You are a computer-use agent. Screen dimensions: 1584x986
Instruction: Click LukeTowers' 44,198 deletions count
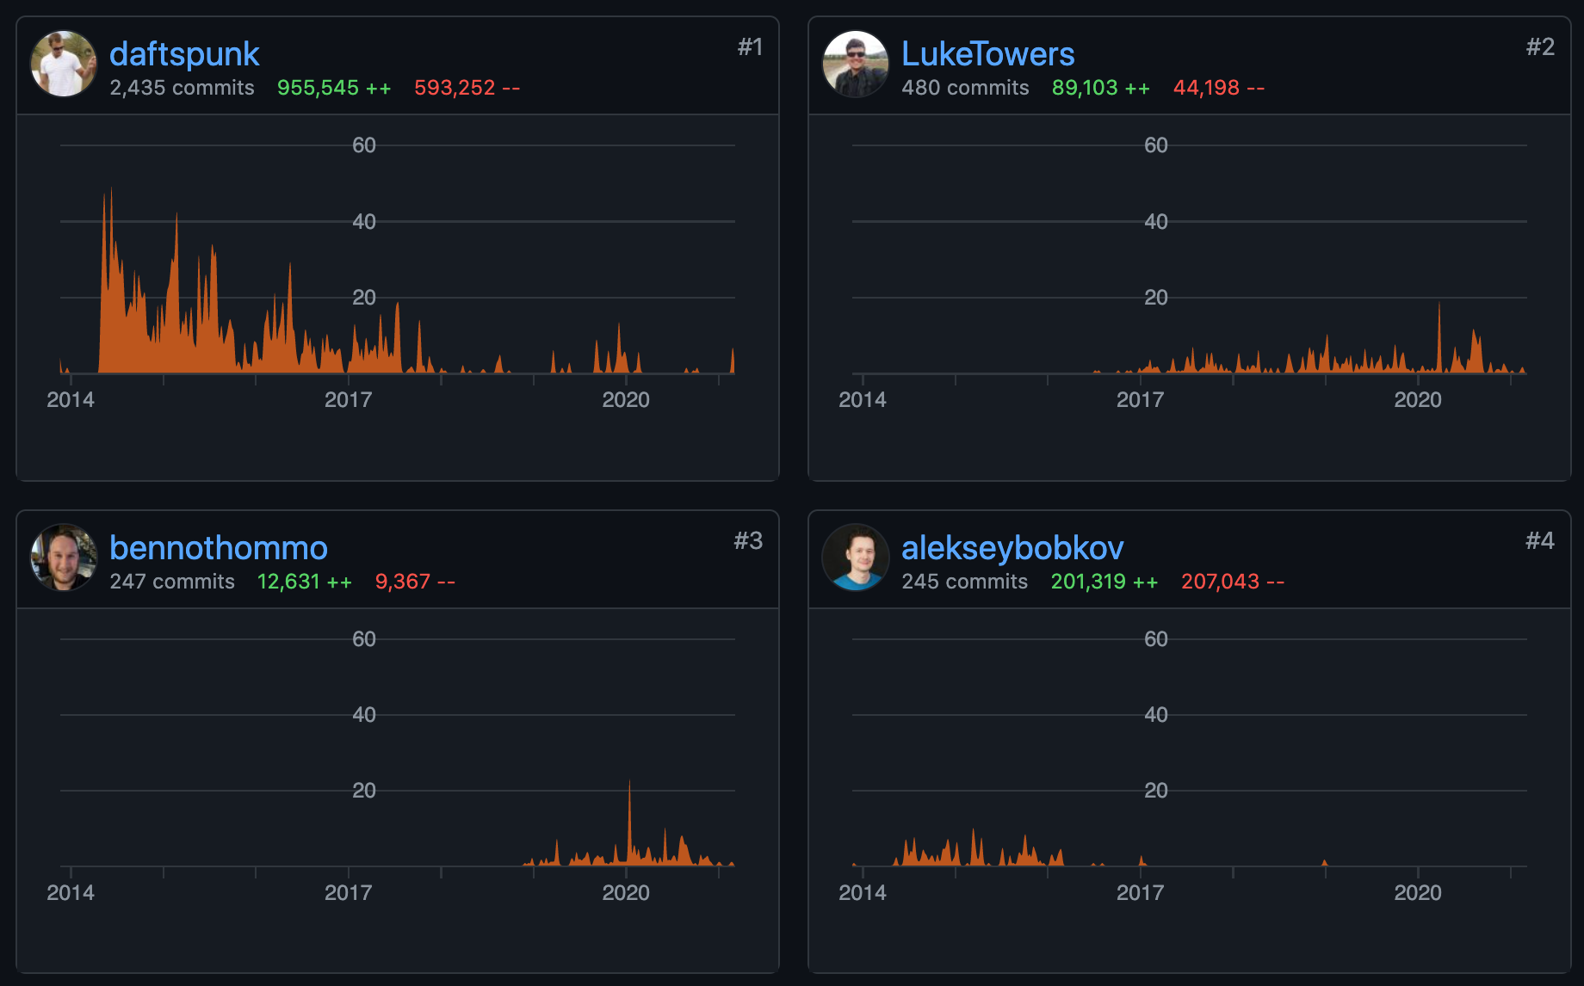click(1218, 88)
